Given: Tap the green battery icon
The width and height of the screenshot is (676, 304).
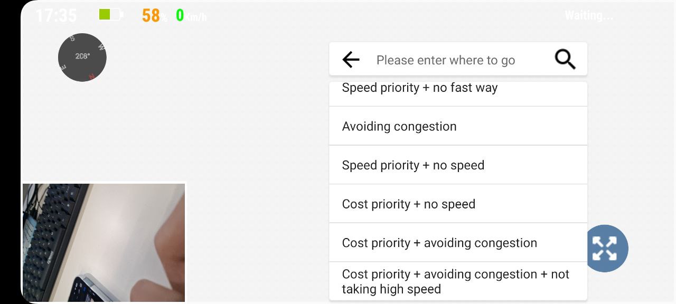Looking at the screenshot, I should (x=111, y=15).
